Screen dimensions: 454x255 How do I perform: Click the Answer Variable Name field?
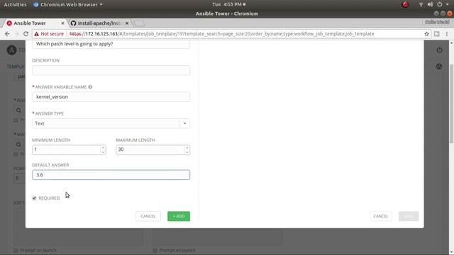111,97
